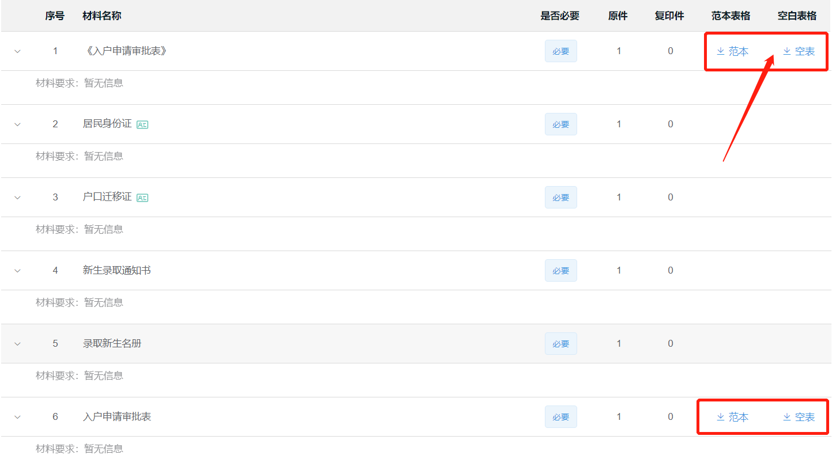
Task: Collapse row 6 入户申请审批表 chevron
Action: pos(17,417)
